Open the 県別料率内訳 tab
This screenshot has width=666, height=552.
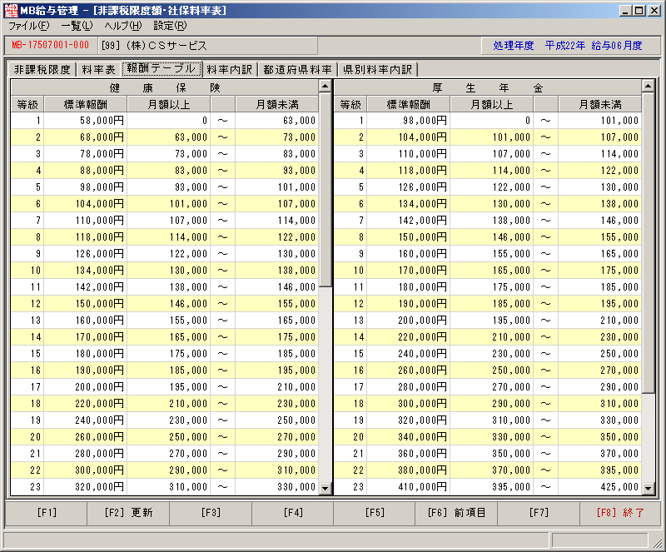coord(378,69)
